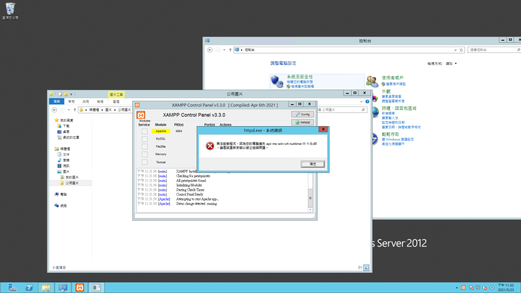This screenshot has height=293, width=521.
Task: Click the Tomcat module label
Action: [x=161, y=162]
